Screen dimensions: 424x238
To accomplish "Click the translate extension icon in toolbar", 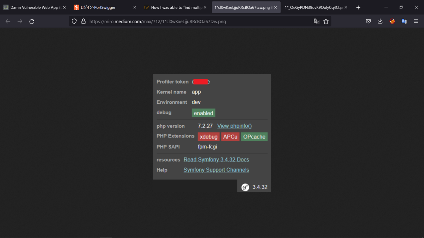I will coord(404,21).
